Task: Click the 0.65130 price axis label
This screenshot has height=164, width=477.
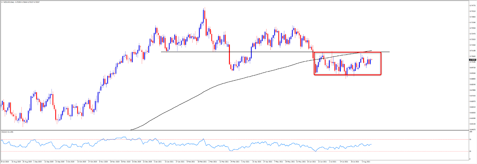Action: coord(473,124)
